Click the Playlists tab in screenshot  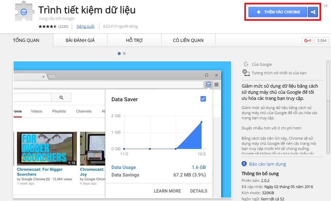point(59,111)
